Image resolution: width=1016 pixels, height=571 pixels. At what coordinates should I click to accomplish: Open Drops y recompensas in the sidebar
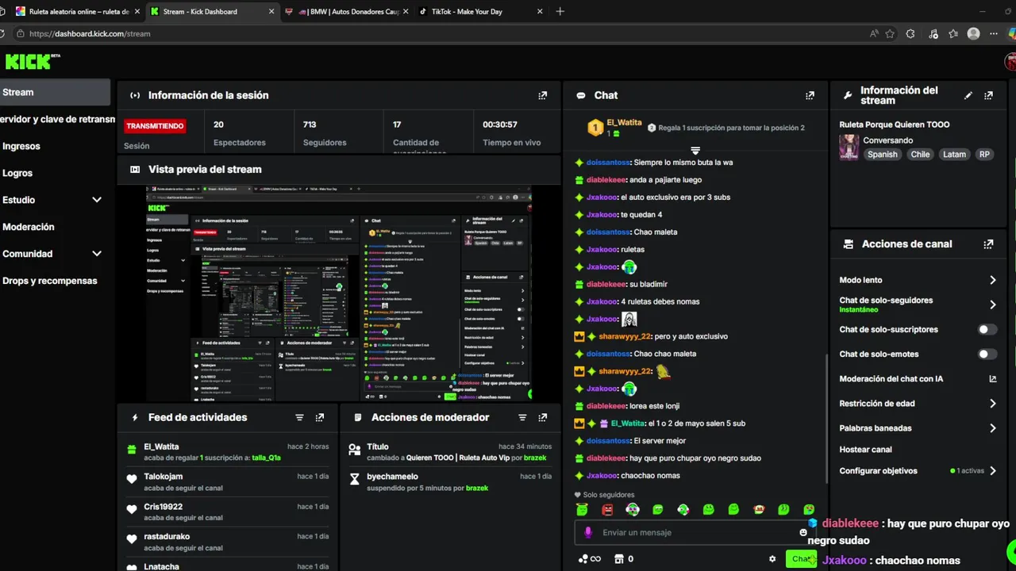(x=50, y=281)
